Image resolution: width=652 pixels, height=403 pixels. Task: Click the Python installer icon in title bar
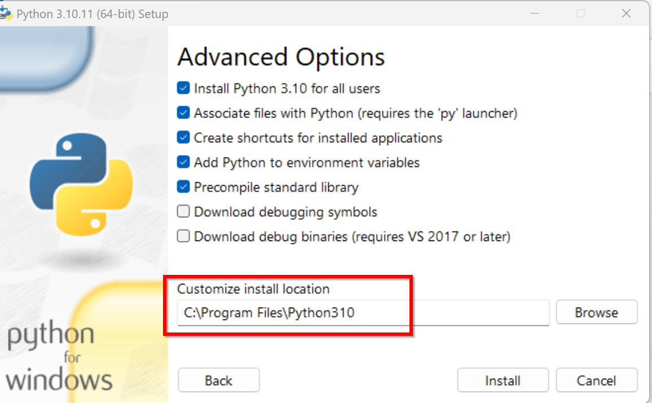coord(6,13)
